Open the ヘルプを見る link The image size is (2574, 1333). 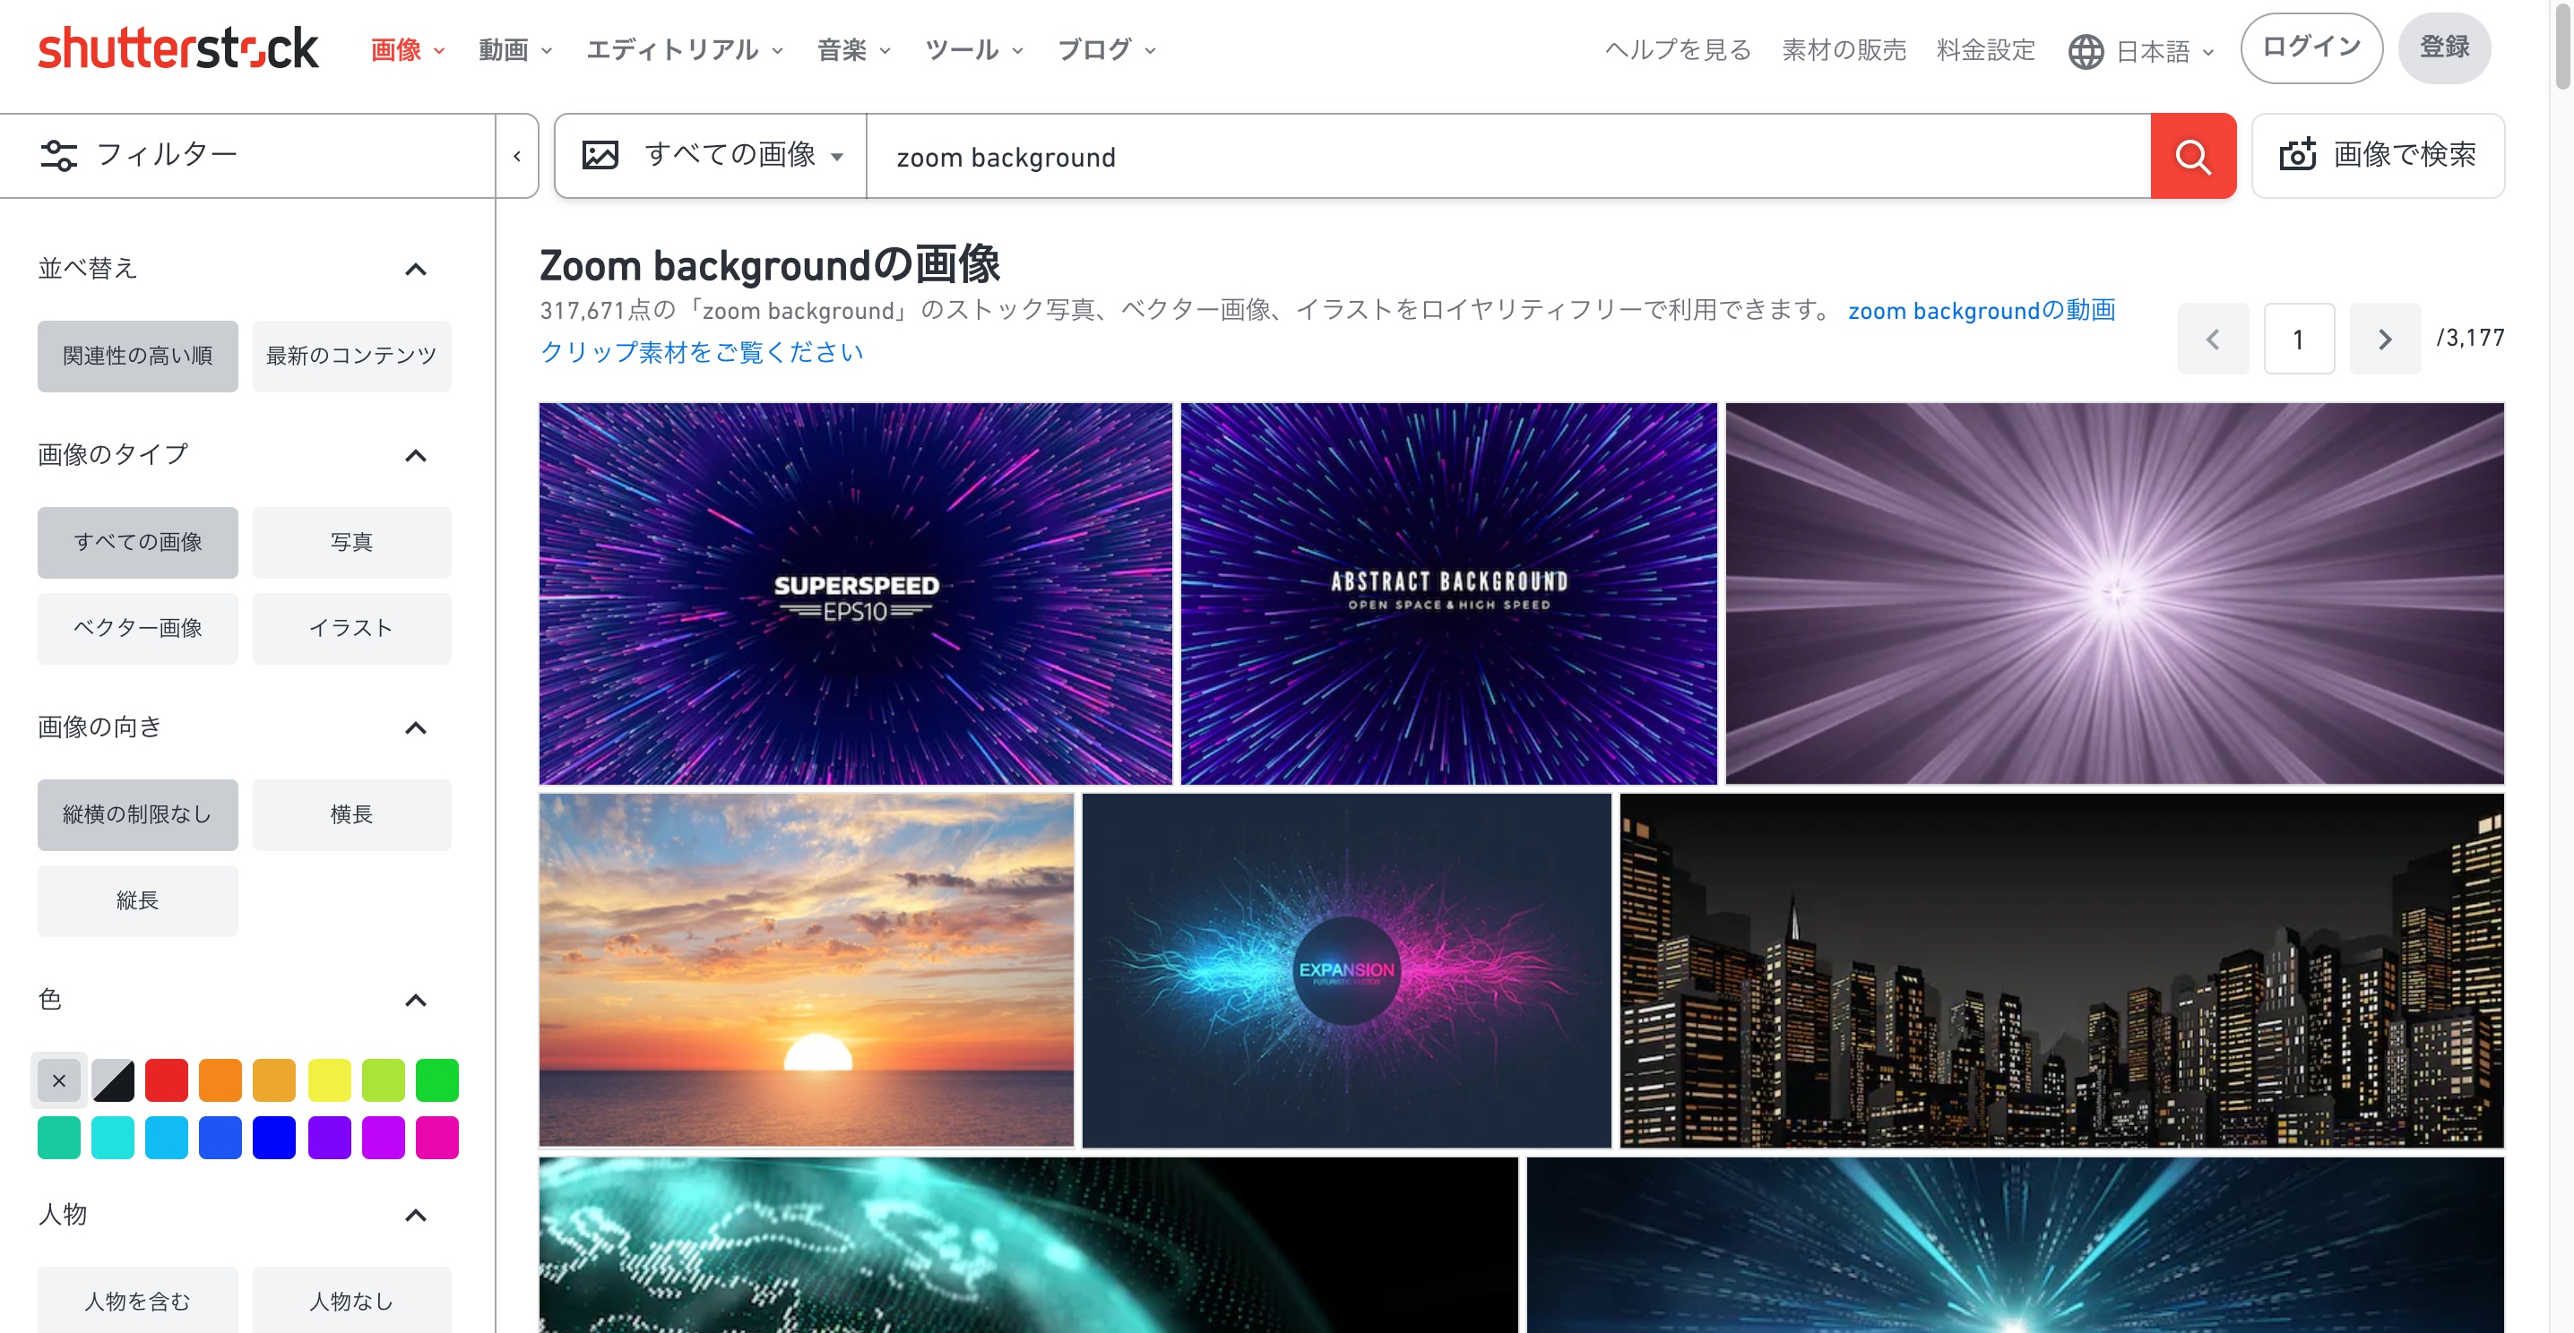tap(1678, 50)
